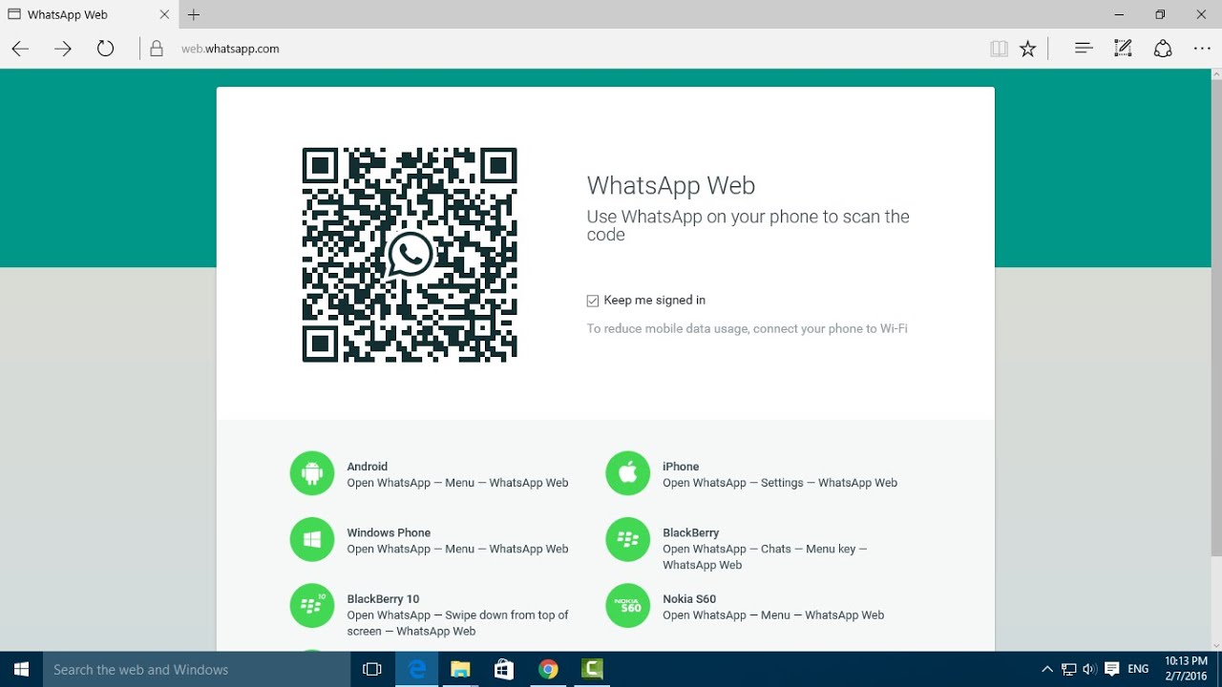Open the Edge browser taskbar icon
Image resolution: width=1222 pixels, height=687 pixels.
(x=416, y=670)
